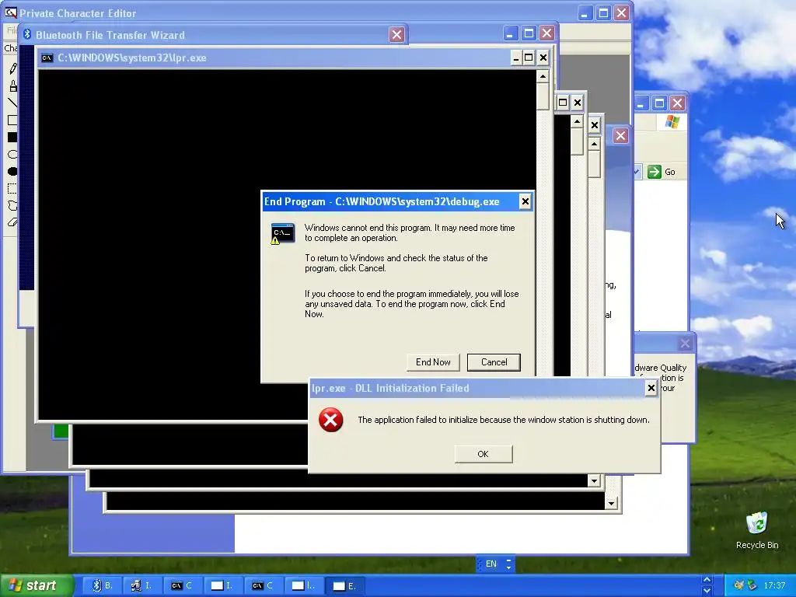Maximize the second console window behind lpr.exe

pos(563,103)
